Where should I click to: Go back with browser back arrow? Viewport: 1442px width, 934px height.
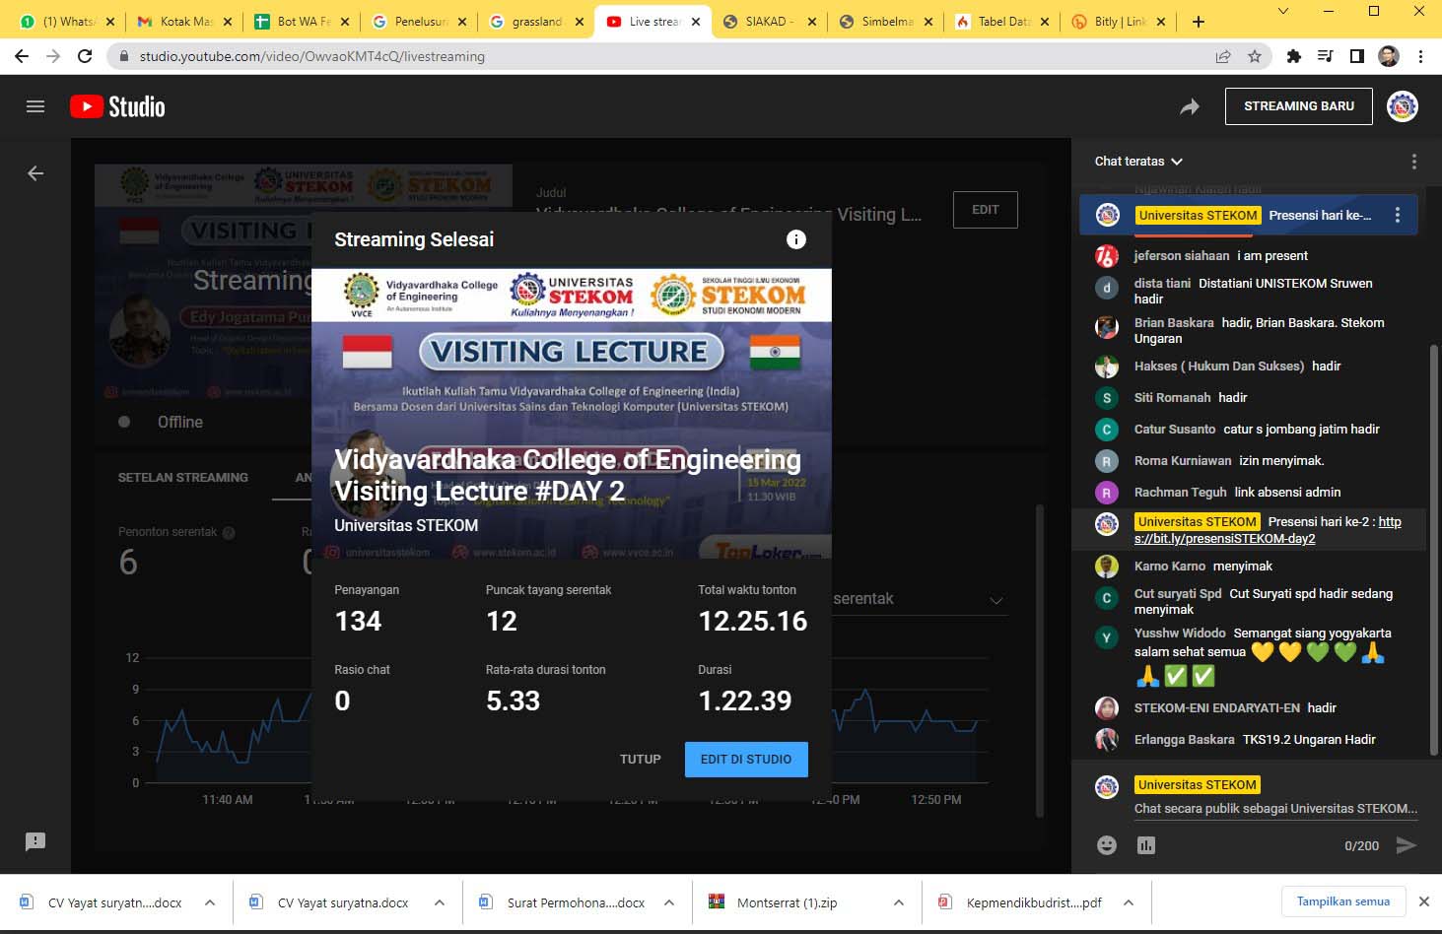[x=22, y=56]
